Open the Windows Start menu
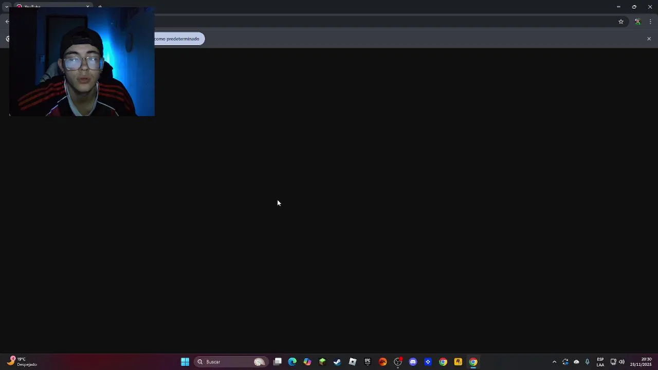The height and width of the screenshot is (370, 658). click(185, 362)
